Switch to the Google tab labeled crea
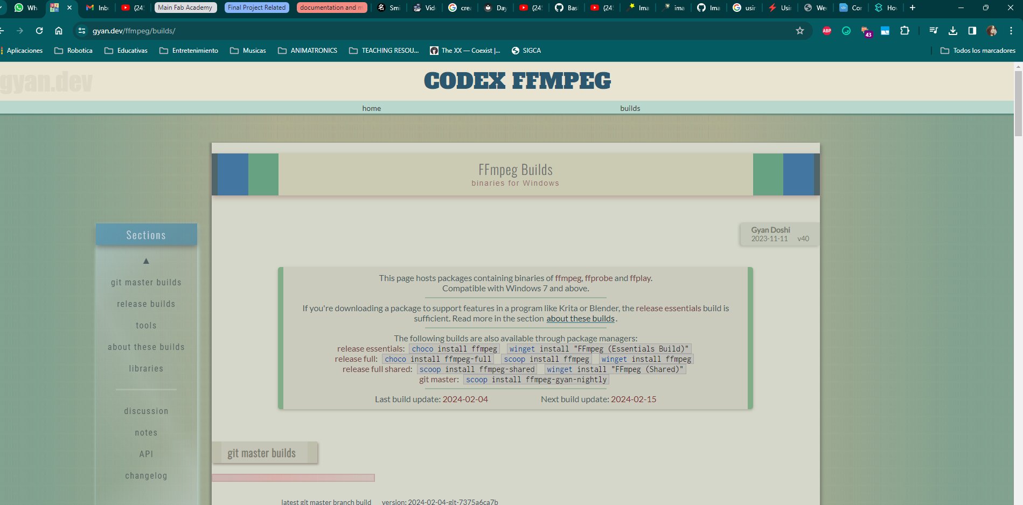The height and width of the screenshot is (505, 1023). point(460,8)
